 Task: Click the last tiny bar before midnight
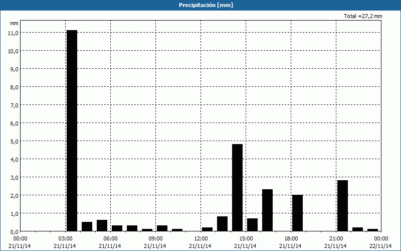coord(373,230)
